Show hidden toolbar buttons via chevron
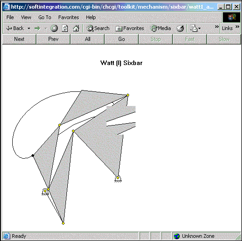The width and height of the screenshot is (242, 241). (x=217, y=26)
